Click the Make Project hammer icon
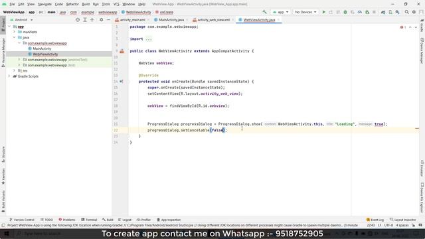The width and height of the screenshot is (425, 239). [264, 12]
